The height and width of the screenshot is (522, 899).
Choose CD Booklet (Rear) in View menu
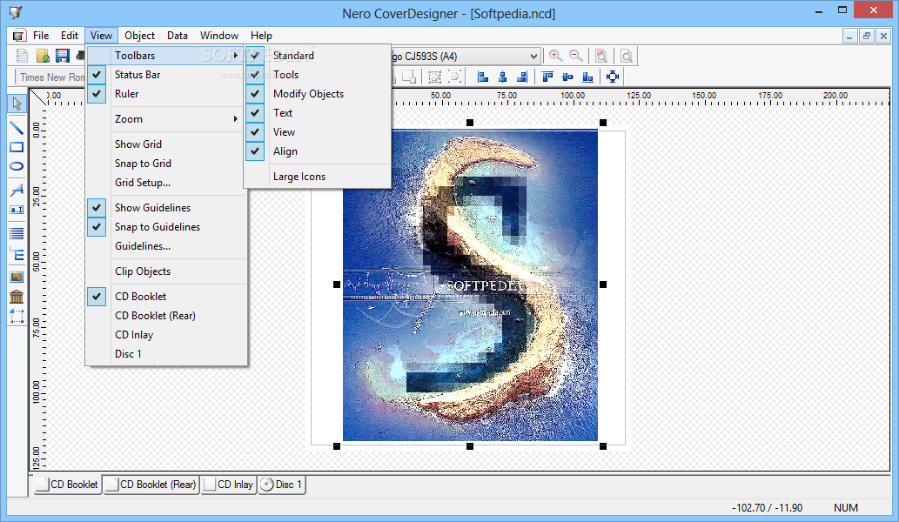[x=166, y=316]
